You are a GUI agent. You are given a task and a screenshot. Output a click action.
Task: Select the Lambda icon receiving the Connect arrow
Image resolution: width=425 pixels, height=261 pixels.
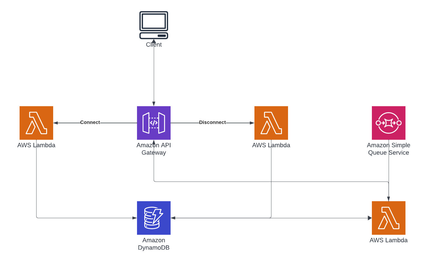(x=36, y=123)
